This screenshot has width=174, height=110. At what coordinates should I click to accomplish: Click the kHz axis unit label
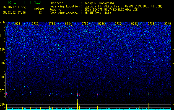coord(2,22)
